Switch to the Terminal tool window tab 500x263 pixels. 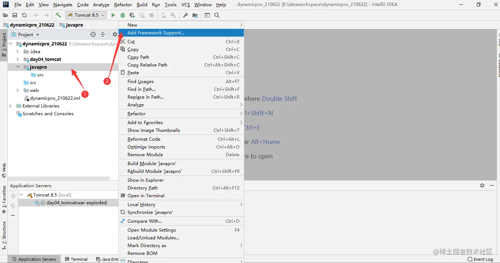[76, 259]
